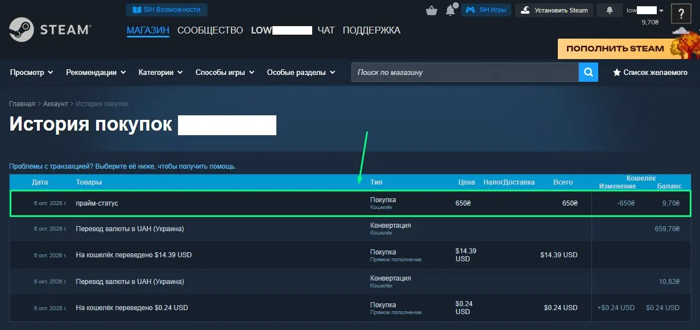Select ЧАТ in the top navigation

[326, 30]
